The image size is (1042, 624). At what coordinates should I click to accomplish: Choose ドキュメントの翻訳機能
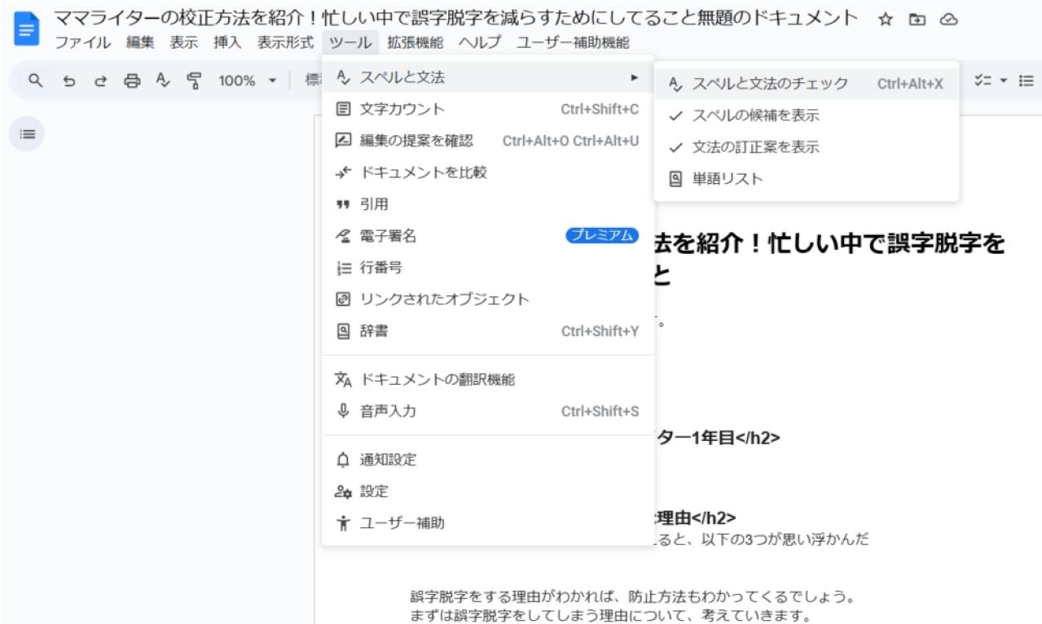(488, 379)
